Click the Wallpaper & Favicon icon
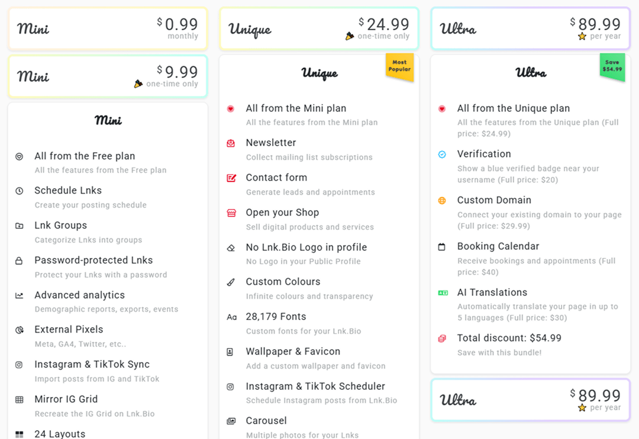Viewport: 639px width, 439px height. click(x=231, y=351)
